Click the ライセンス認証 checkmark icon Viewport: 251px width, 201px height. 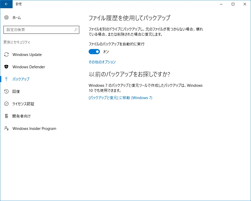6,104
